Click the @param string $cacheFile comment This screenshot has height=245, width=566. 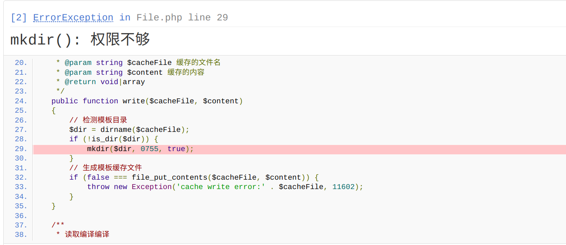[x=139, y=62]
